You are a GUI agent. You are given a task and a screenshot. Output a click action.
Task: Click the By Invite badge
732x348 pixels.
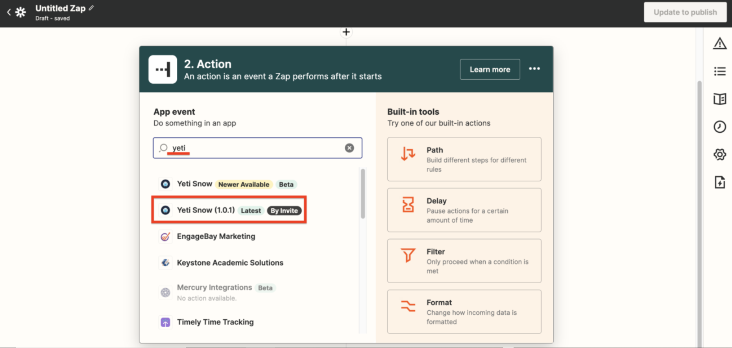click(284, 211)
